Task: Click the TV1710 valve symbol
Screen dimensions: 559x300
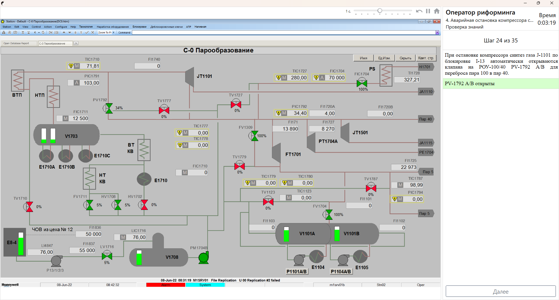Action: [x=29, y=207]
